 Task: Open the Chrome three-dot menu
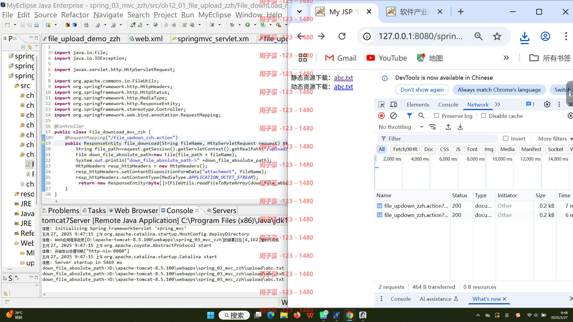[566, 36]
